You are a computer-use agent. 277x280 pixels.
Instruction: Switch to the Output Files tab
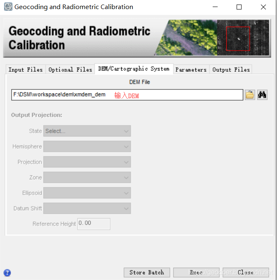231,69
